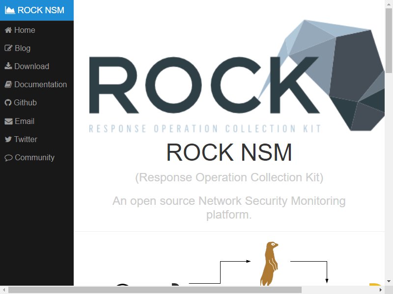This screenshot has height=294, width=393.
Task: Click the Email envelope icon
Action: tap(8, 121)
